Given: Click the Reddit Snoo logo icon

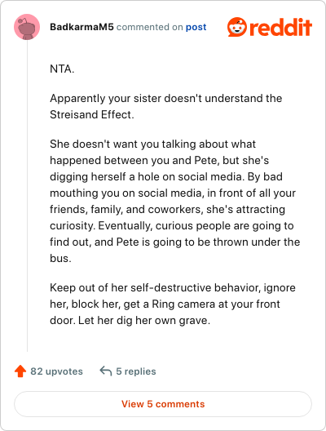Looking at the screenshot, I should pyautogui.click(x=237, y=27).
